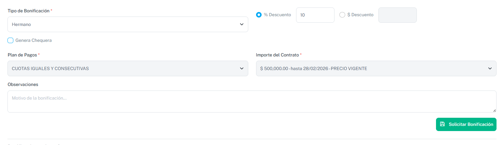Select the $ Descuento radio button

[x=342, y=15]
